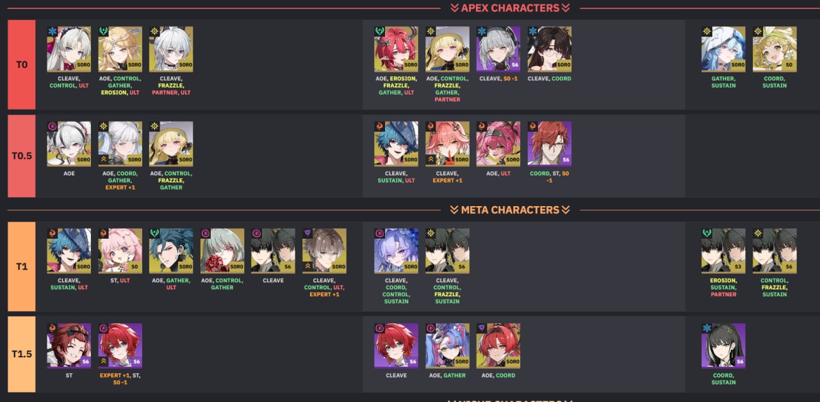This screenshot has height=402, width=820.
Task: Open T1.5 masked blue-pink haired character tagged AOE, GATHER
Action: tap(447, 346)
